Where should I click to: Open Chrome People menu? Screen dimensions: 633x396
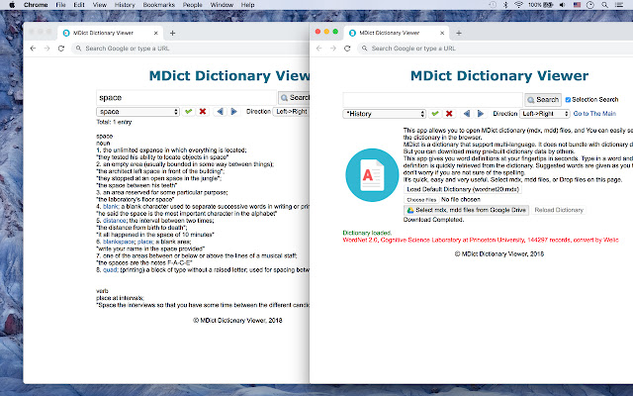[x=192, y=5]
